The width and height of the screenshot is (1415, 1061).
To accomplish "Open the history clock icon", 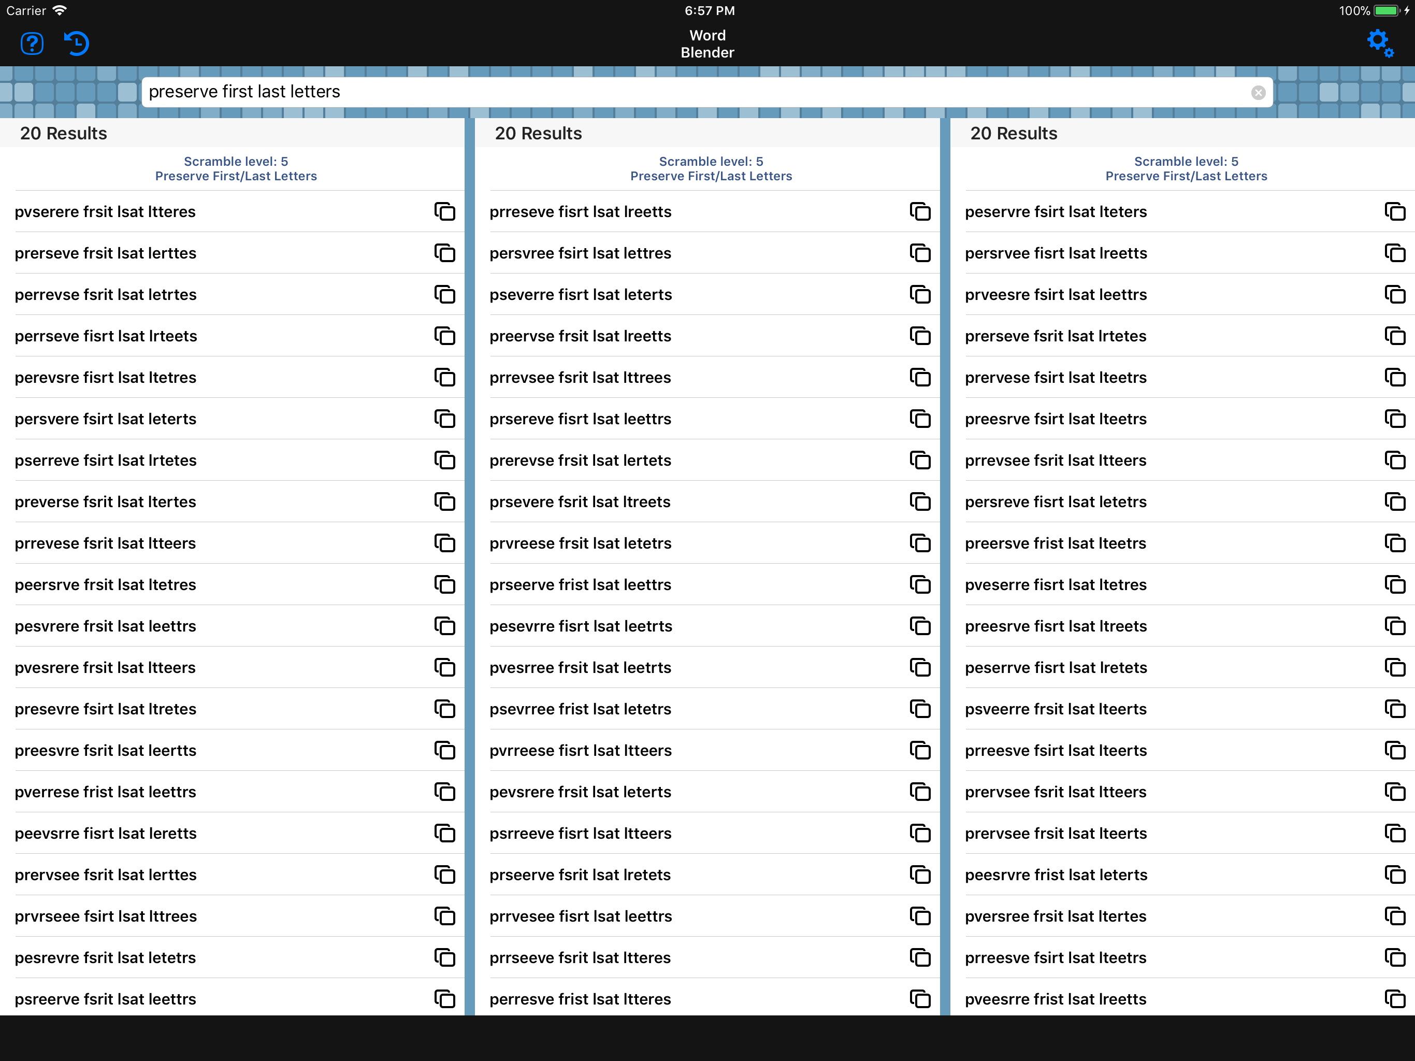I will [x=77, y=44].
